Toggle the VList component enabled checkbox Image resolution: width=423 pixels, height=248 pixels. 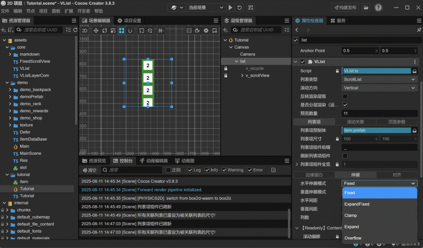302,62
